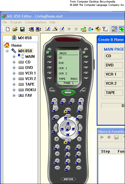Open the Help menu
Image resolution: width=125 pixels, height=184 pixels.
click(x=52, y=22)
